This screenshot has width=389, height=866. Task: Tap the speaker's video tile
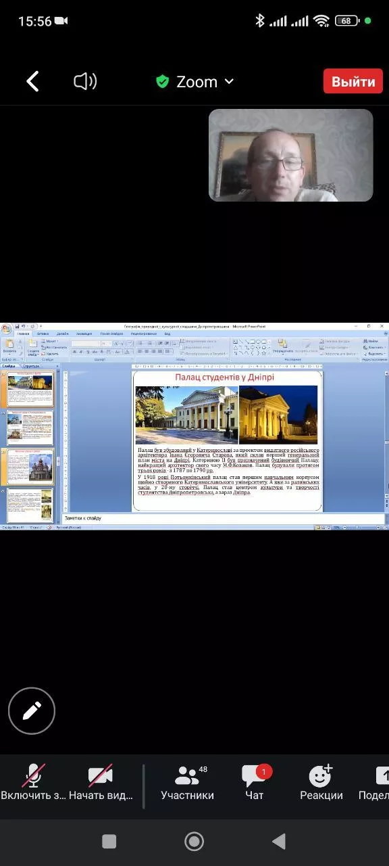click(290, 155)
